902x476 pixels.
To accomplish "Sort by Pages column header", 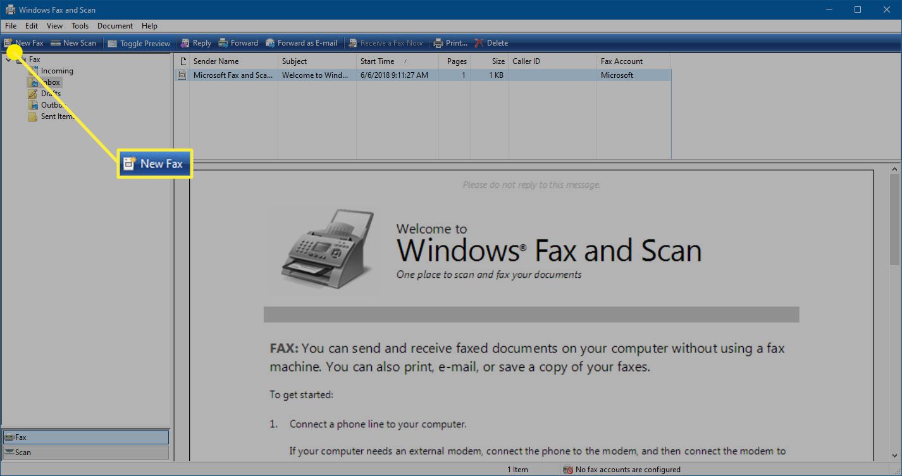I will pos(454,61).
